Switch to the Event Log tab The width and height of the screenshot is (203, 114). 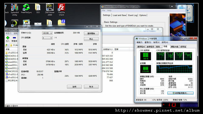click(133, 15)
